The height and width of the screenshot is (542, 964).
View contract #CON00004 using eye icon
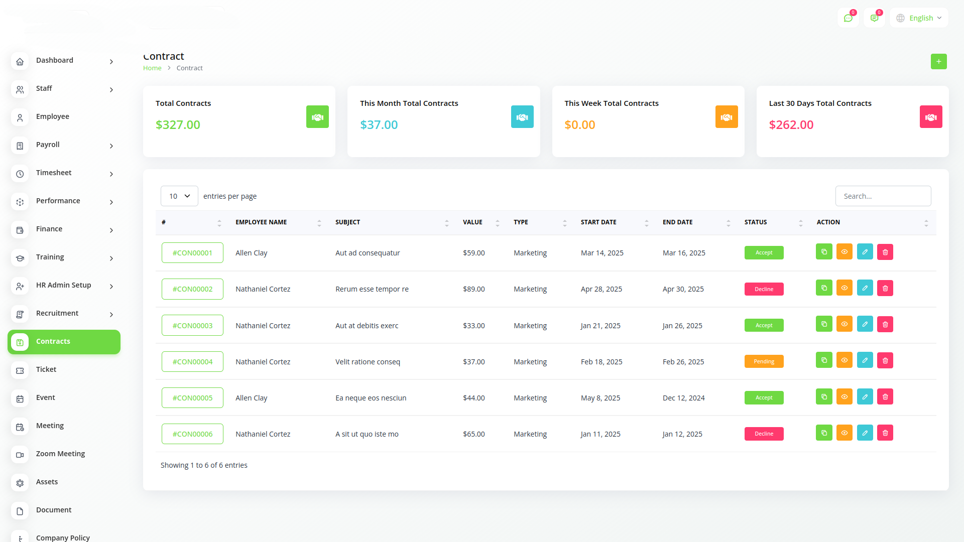click(x=845, y=361)
